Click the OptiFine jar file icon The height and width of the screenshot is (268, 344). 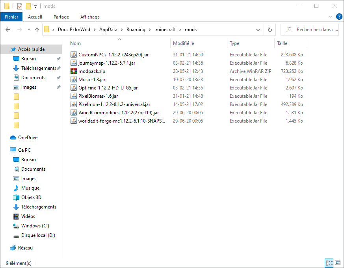tap(74, 87)
